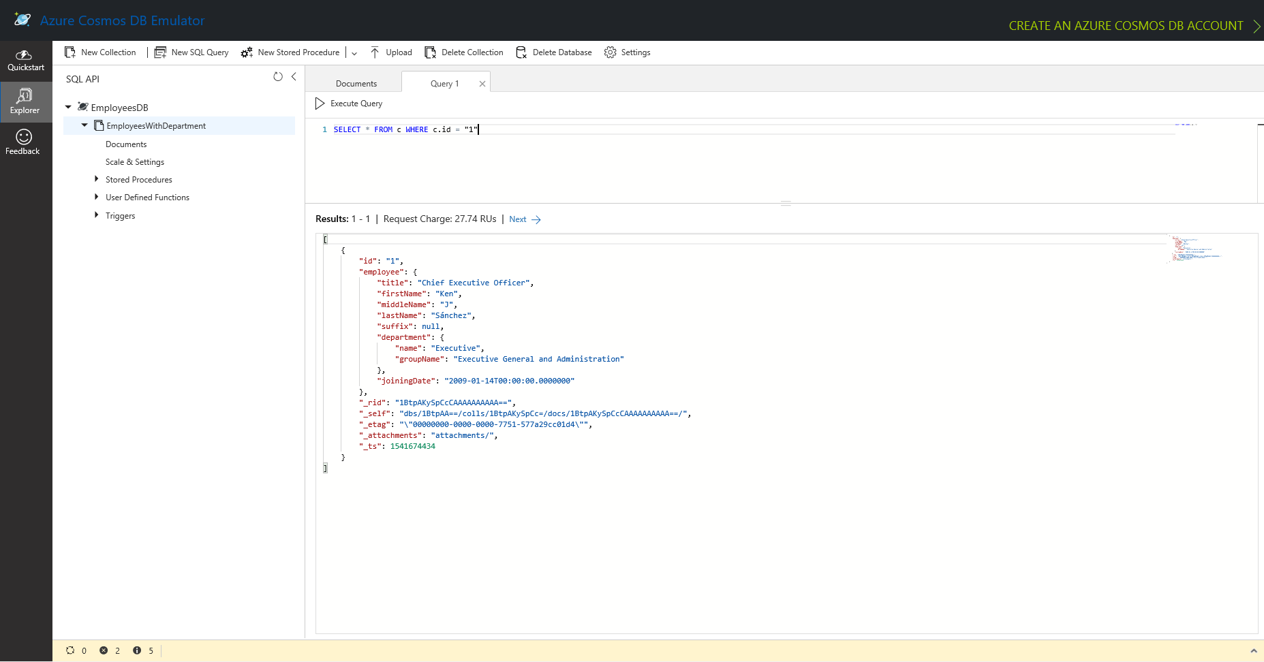Click the EmployeesDB database icon
This screenshot has width=1264, height=662.
point(83,107)
